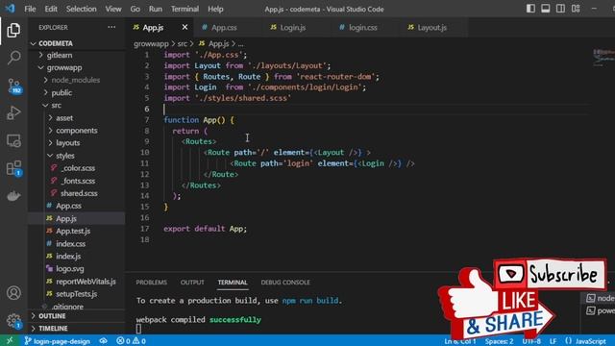The image size is (615, 346).
Task: Click the remote window indicator in status bar
Action: coord(10,341)
